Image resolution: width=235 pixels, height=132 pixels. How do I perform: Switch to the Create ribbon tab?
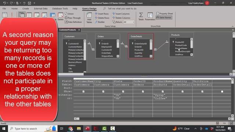(26, 8)
